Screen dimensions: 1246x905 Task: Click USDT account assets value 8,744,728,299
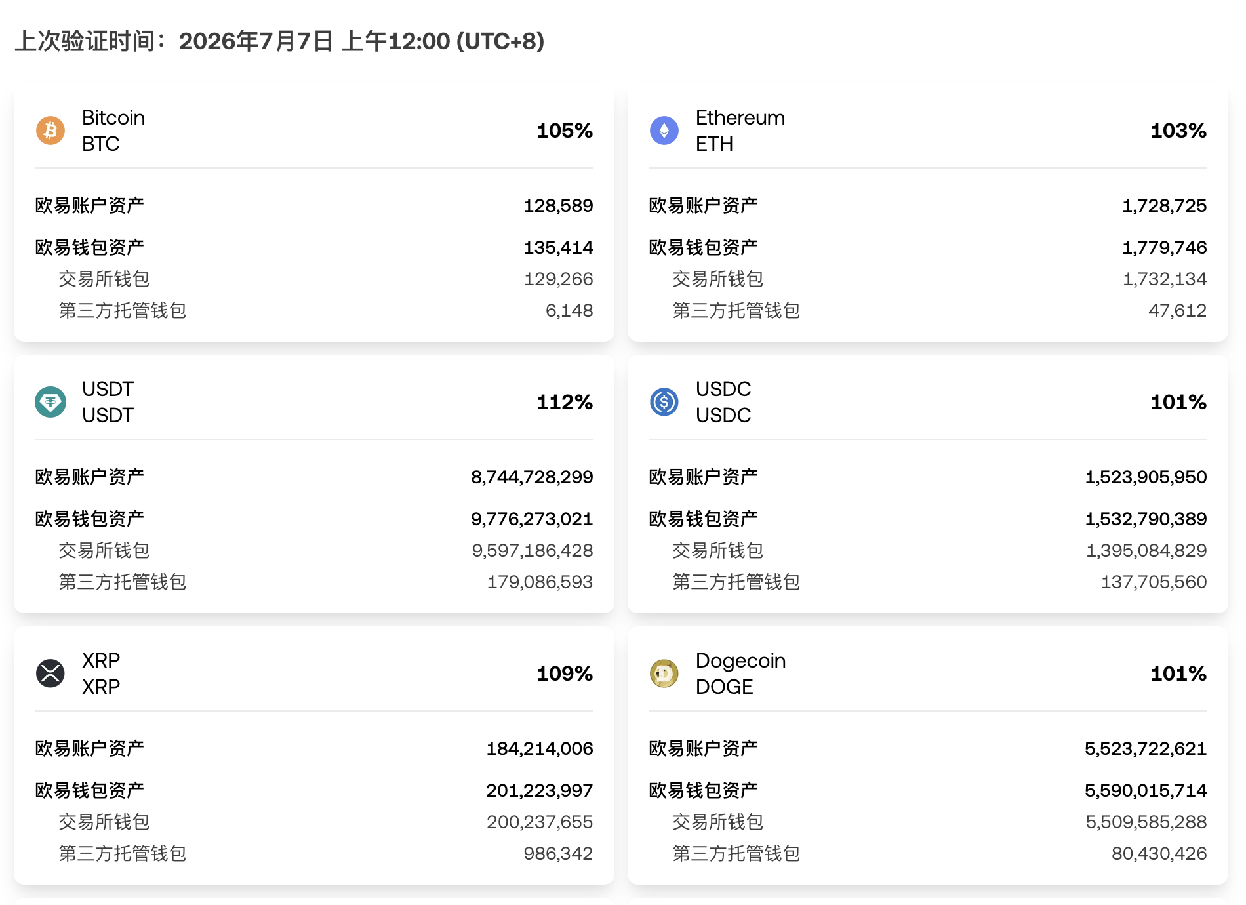(532, 477)
